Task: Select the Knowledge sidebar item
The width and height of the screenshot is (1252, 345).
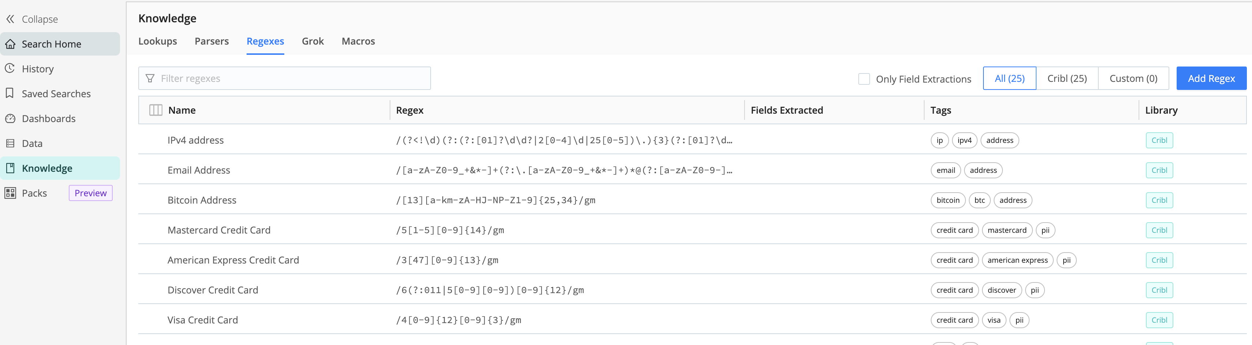Action: click(47, 168)
